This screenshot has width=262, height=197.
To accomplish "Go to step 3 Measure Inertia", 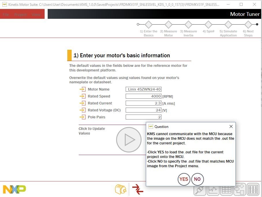I will (x=188, y=25).
